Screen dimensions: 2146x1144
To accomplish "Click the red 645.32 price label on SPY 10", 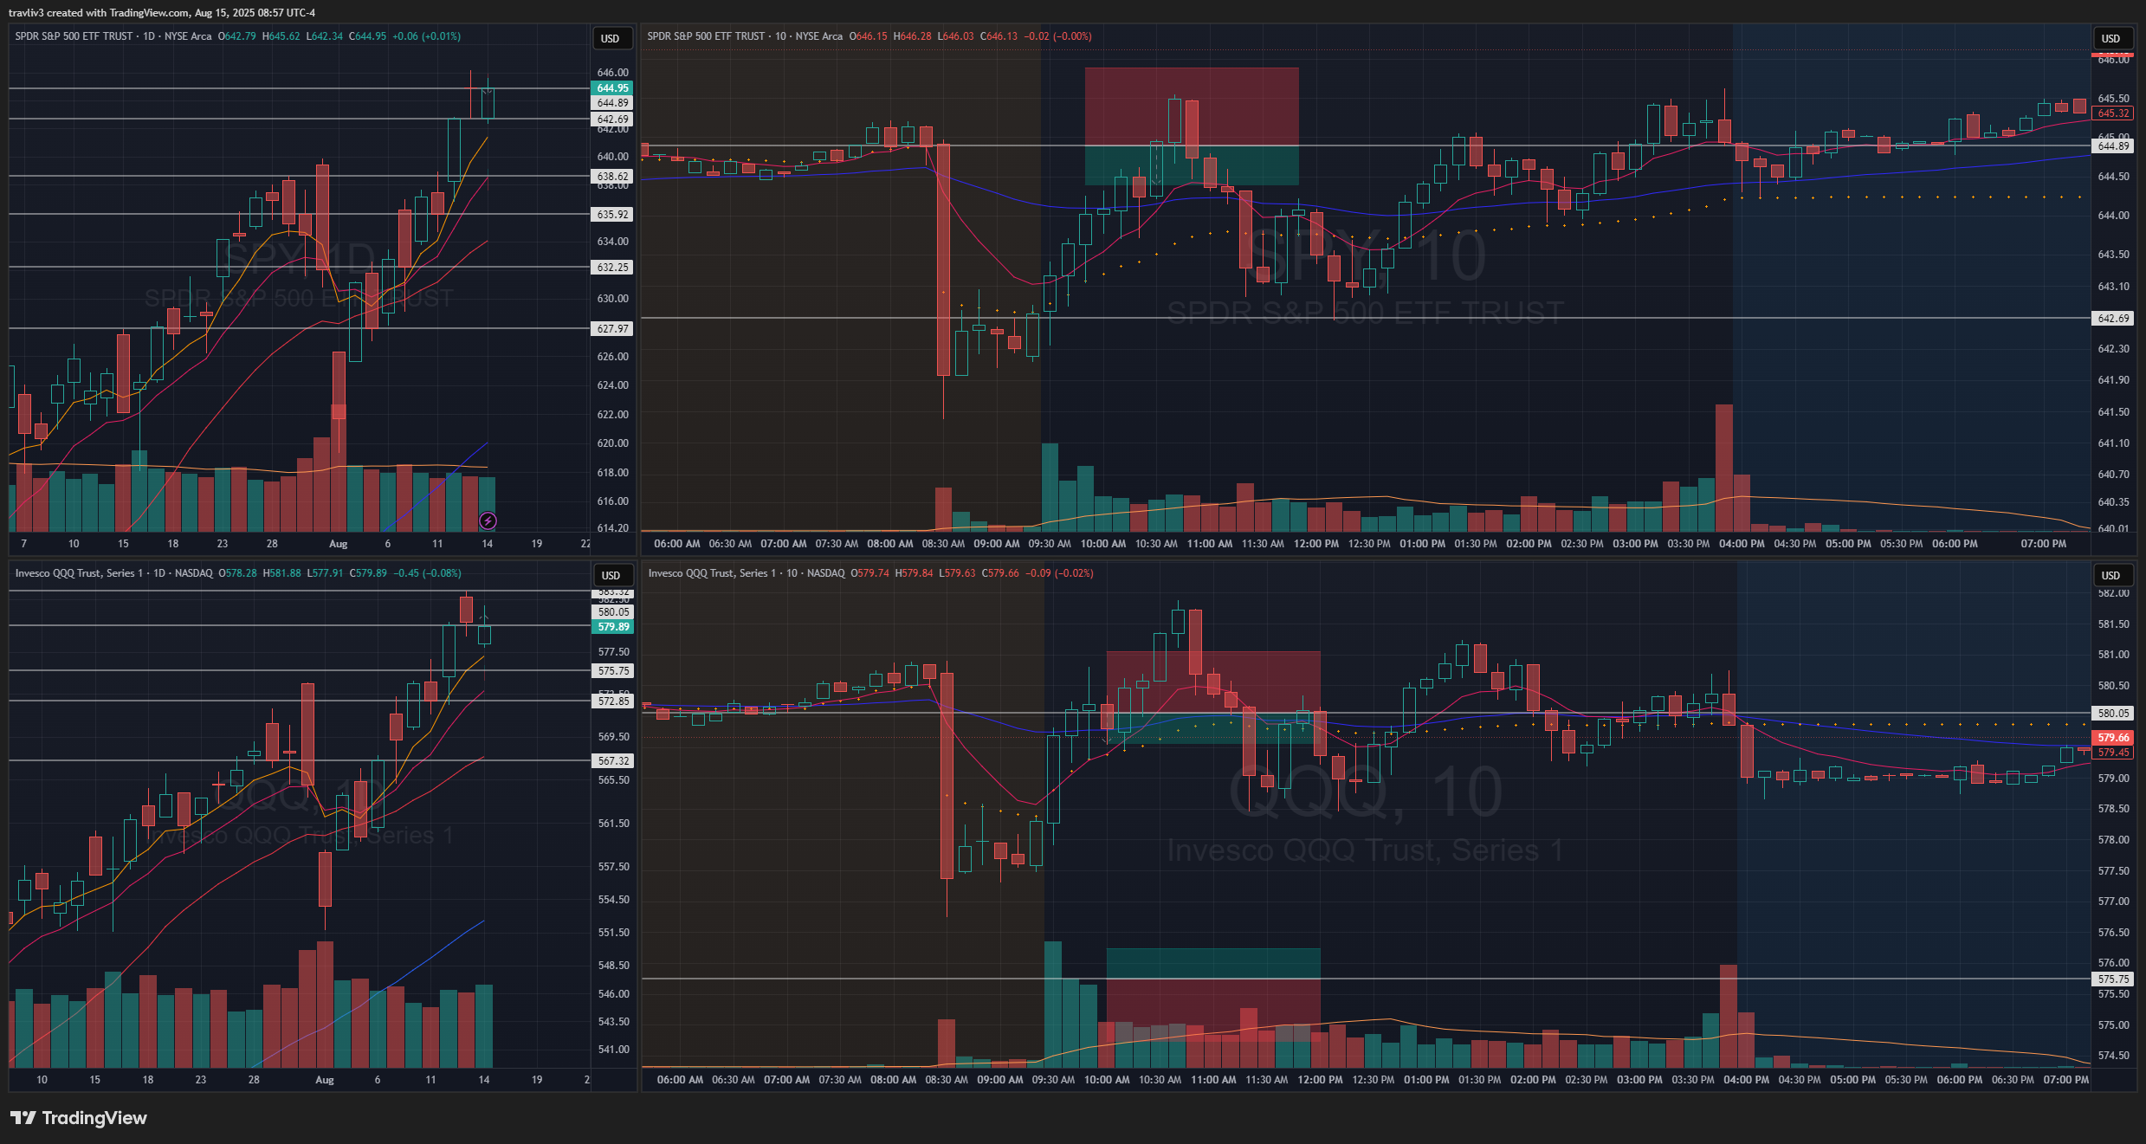I will click(x=2113, y=113).
